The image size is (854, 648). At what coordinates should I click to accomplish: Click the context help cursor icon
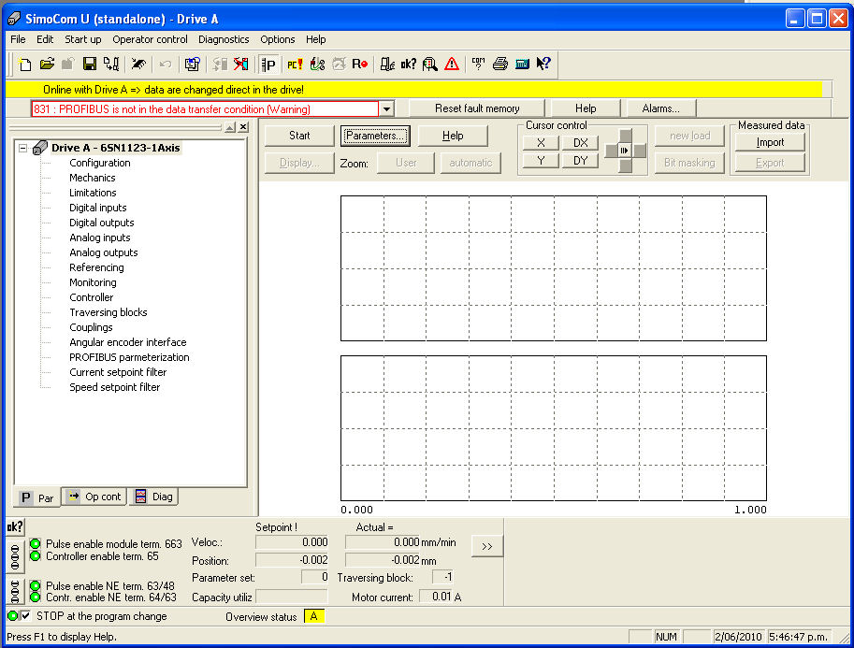tap(543, 65)
